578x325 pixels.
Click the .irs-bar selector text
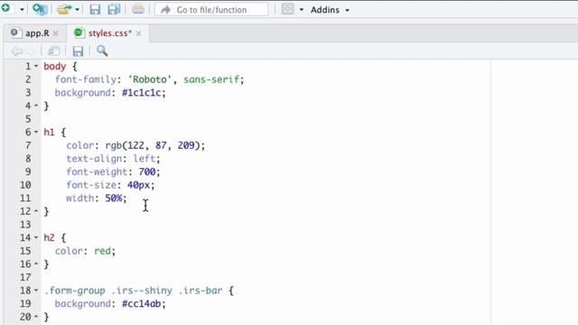(x=200, y=291)
